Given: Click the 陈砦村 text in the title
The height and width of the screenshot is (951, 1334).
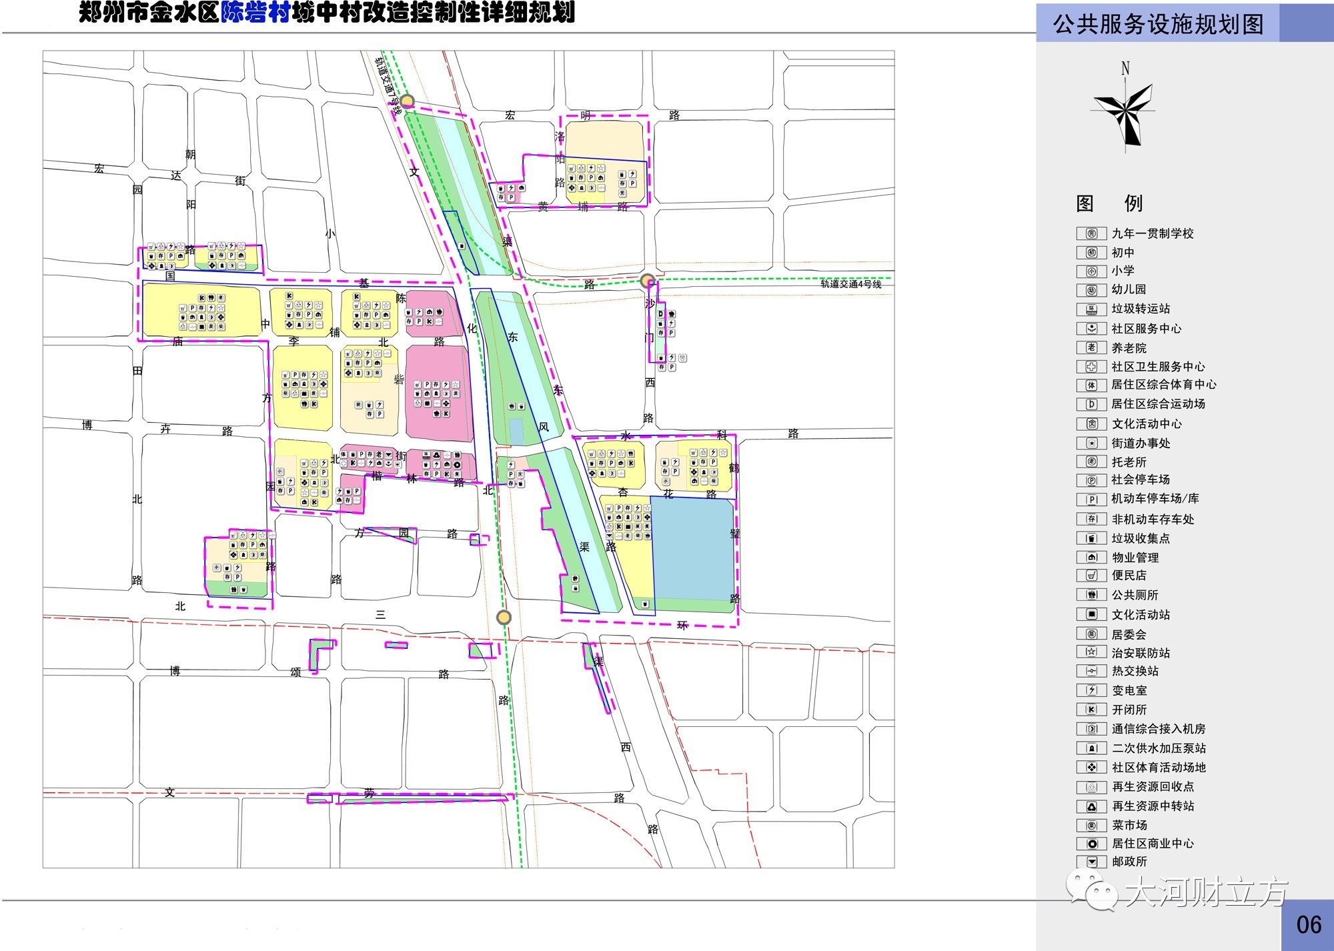Looking at the screenshot, I should coord(255,12).
